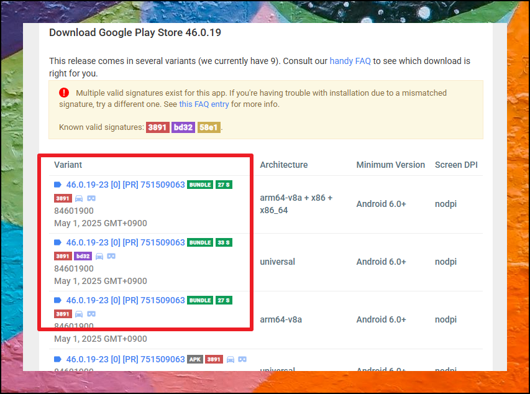Click the 'universal' architecture cell of the 33 S row

point(277,262)
